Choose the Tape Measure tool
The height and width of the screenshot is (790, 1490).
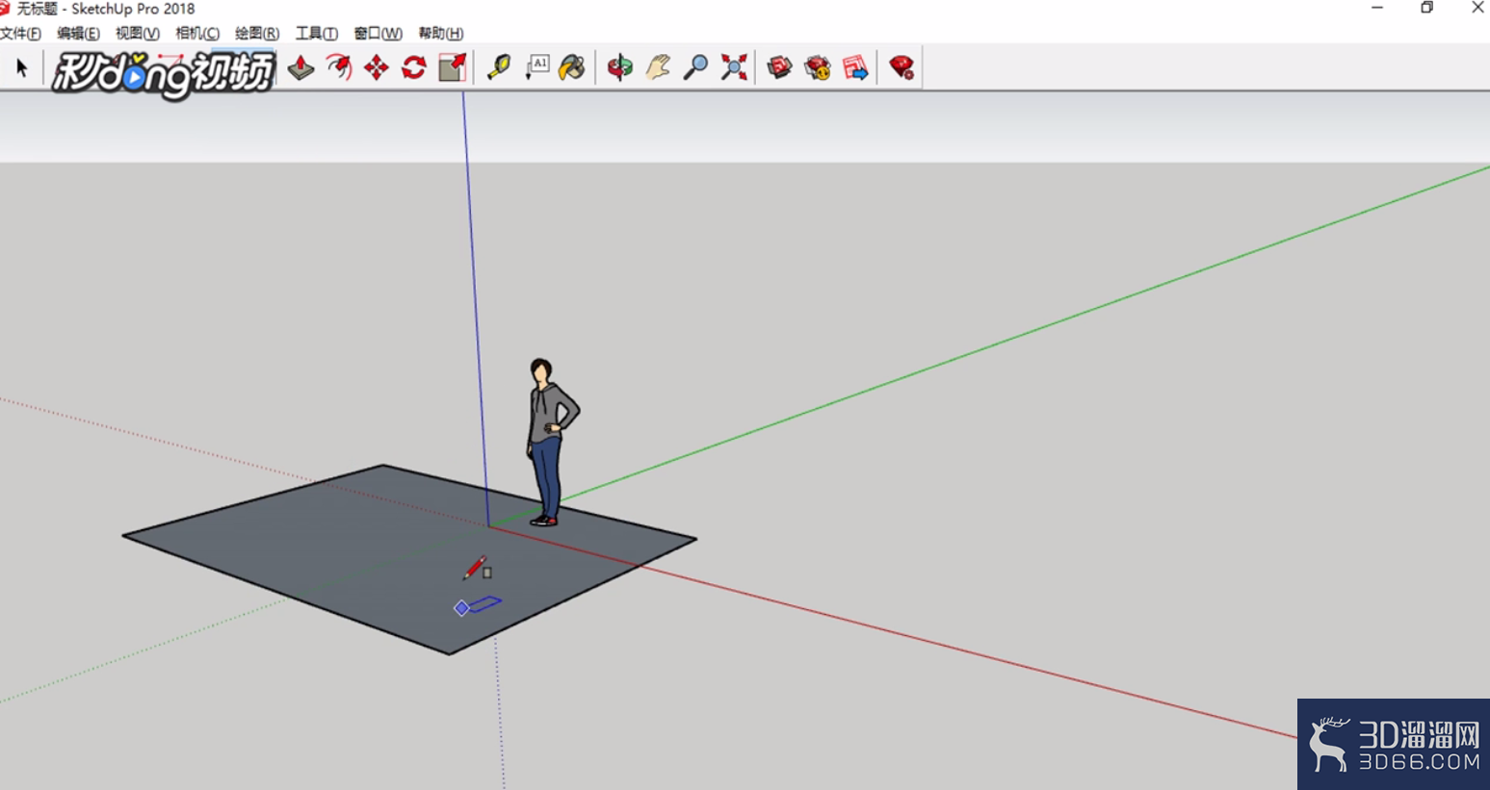pos(499,67)
